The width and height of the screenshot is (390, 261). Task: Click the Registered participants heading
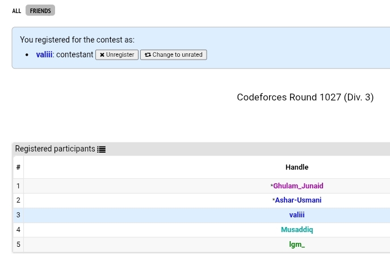click(x=55, y=149)
